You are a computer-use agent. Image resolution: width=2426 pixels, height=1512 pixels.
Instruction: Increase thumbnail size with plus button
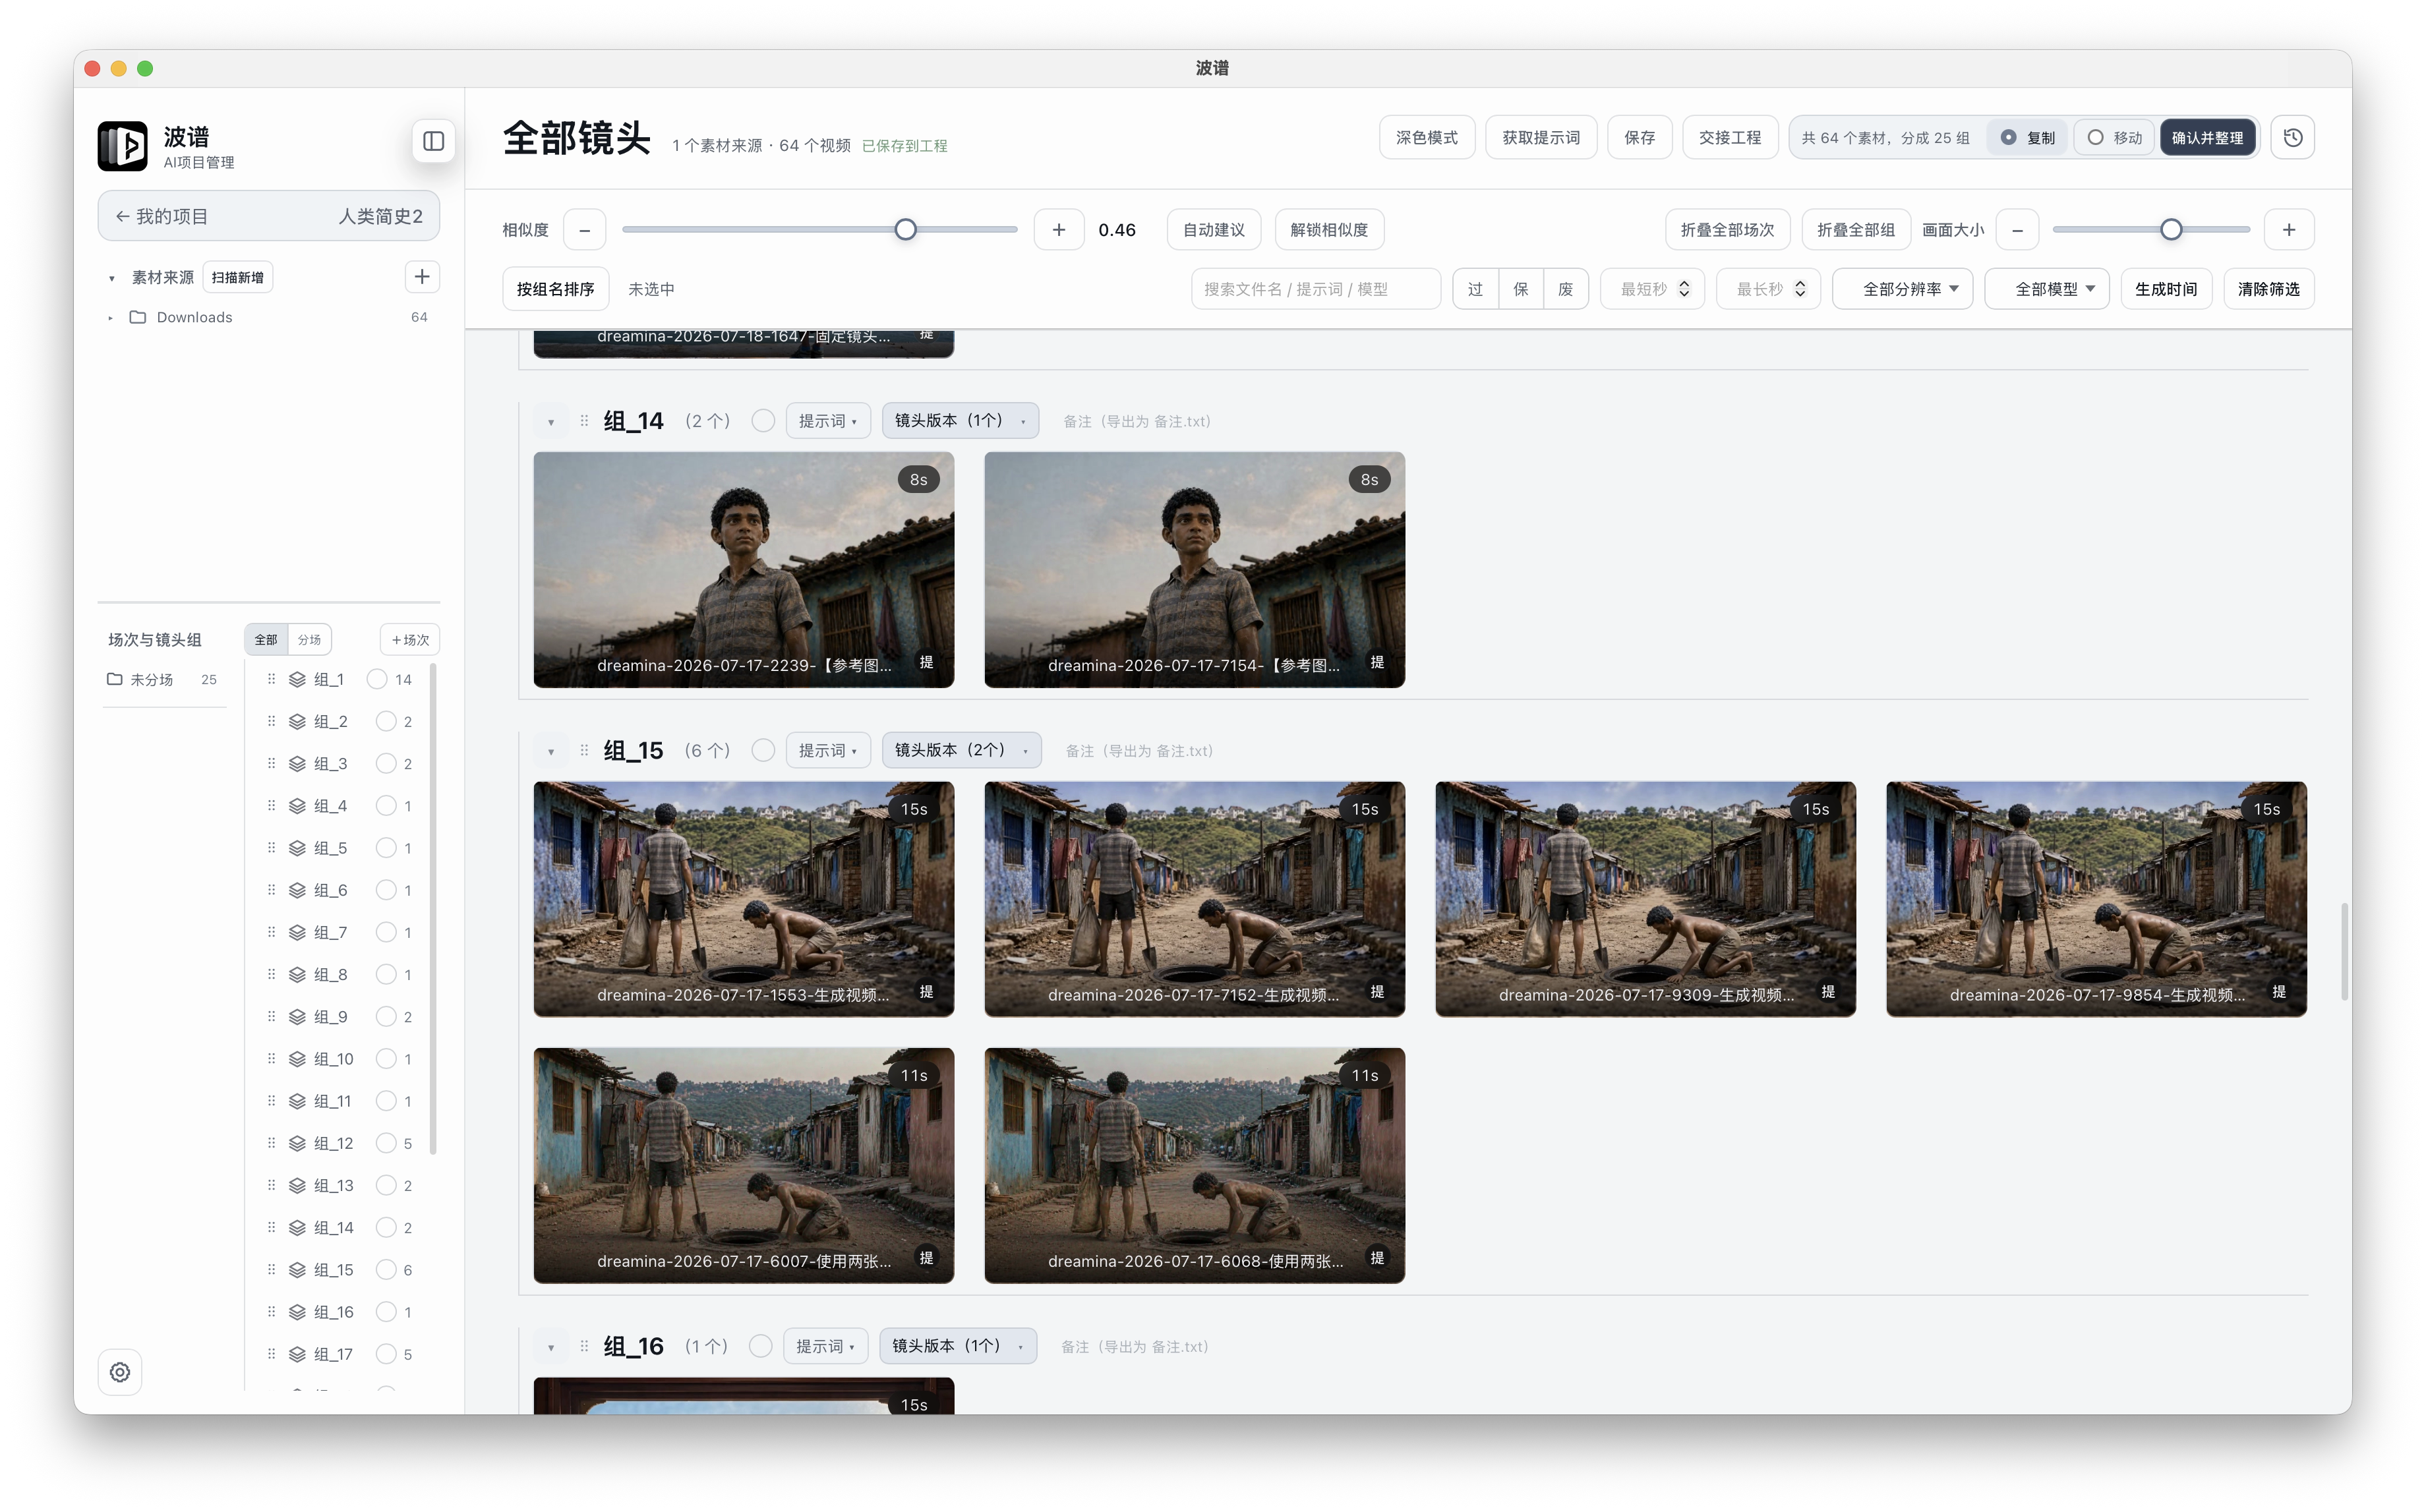pyautogui.click(x=2289, y=230)
